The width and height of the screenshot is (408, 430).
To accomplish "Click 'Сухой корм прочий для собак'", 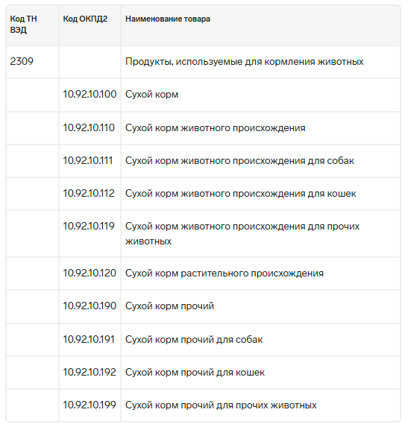I will pyautogui.click(x=194, y=340).
